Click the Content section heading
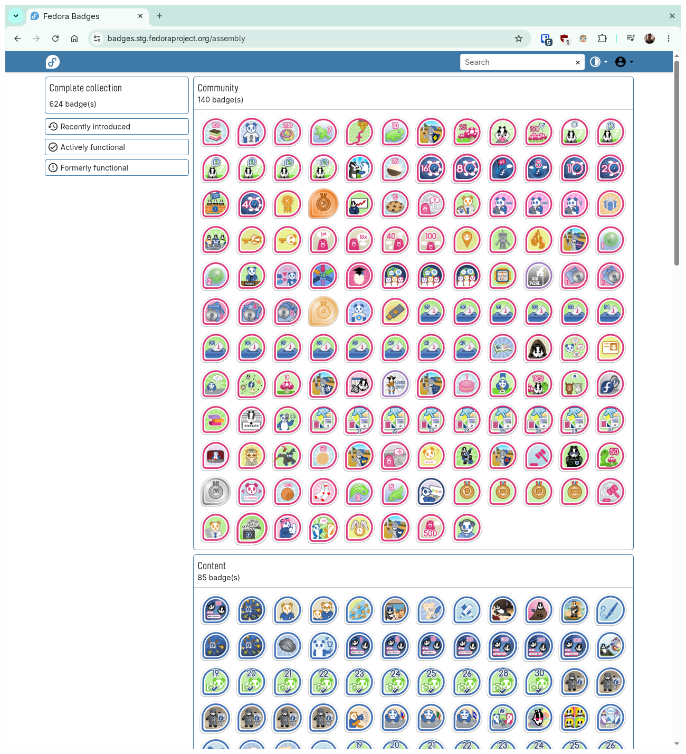Image resolution: width=686 pixels, height=754 pixels. click(x=212, y=566)
